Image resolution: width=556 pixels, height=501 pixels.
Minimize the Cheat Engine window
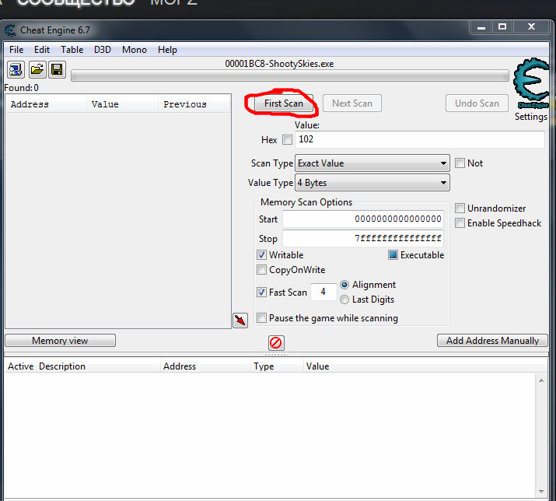pyautogui.click(x=481, y=27)
